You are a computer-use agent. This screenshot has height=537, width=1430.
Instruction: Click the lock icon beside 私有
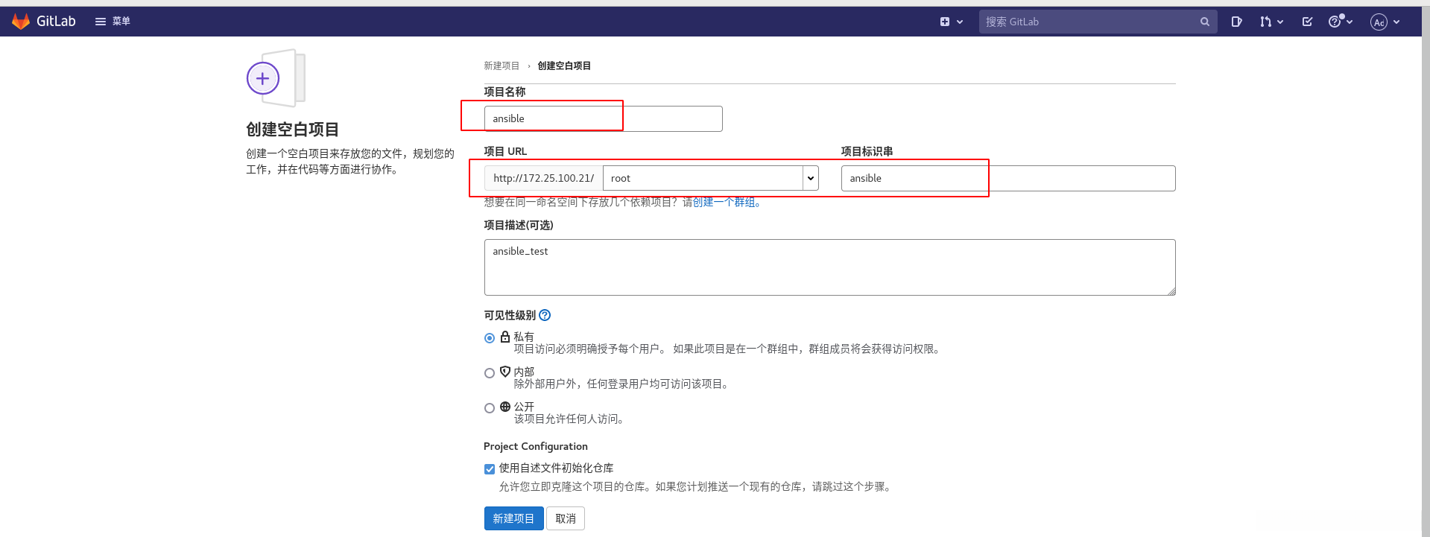[505, 337]
